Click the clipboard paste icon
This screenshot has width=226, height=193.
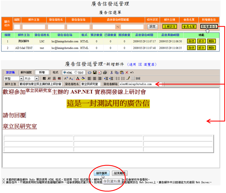click(122, 72)
